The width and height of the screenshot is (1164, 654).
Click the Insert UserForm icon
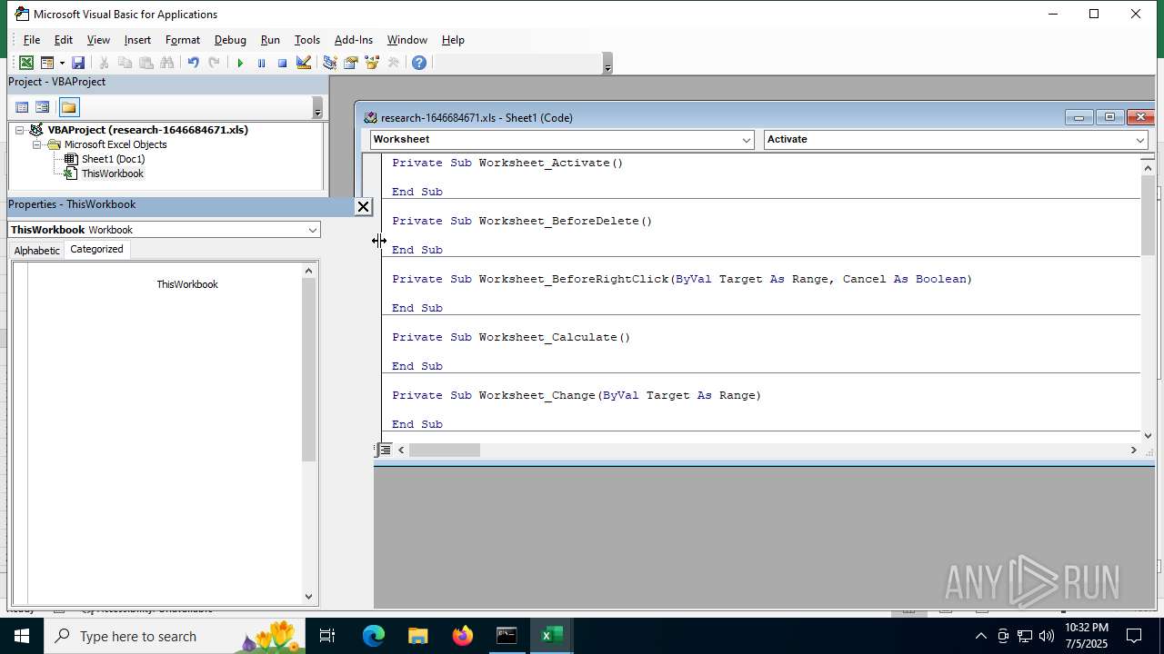46,63
